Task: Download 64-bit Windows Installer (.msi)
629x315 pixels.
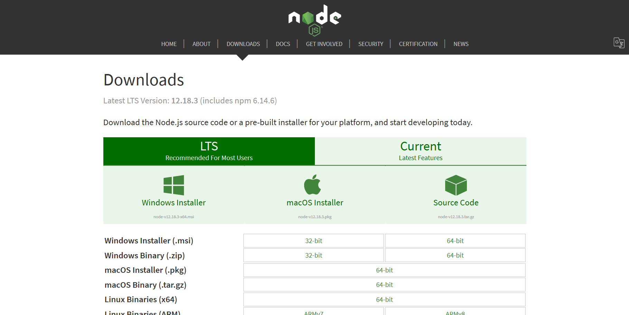Action: pos(455,241)
